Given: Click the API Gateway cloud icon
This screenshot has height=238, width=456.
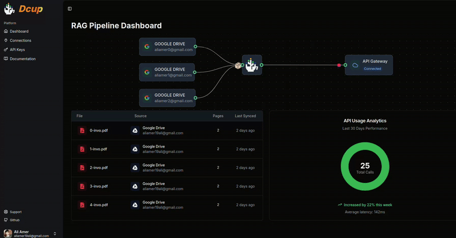Looking at the screenshot, I should point(355,65).
